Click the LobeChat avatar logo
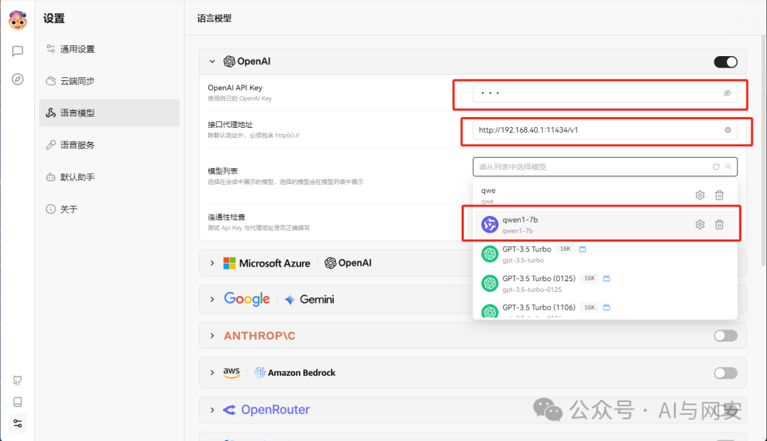This screenshot has width=767, height=441. [x=18, y=20]
